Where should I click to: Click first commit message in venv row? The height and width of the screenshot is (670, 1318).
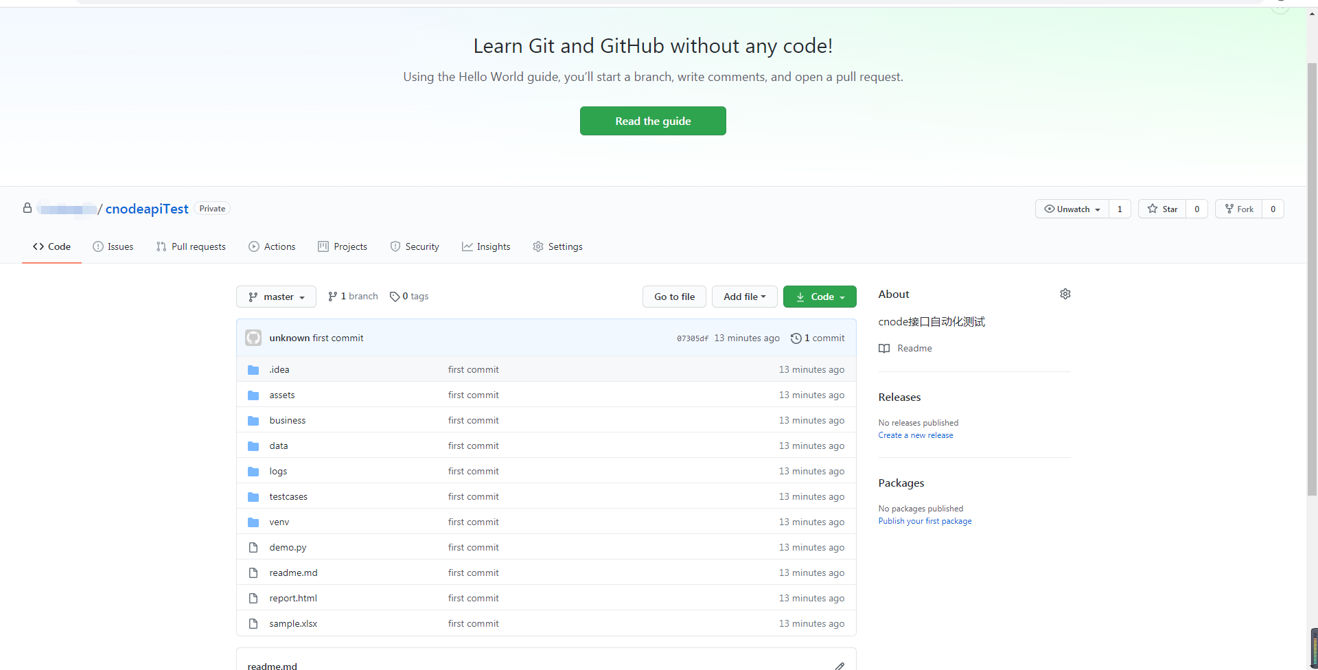pos(474,522)
